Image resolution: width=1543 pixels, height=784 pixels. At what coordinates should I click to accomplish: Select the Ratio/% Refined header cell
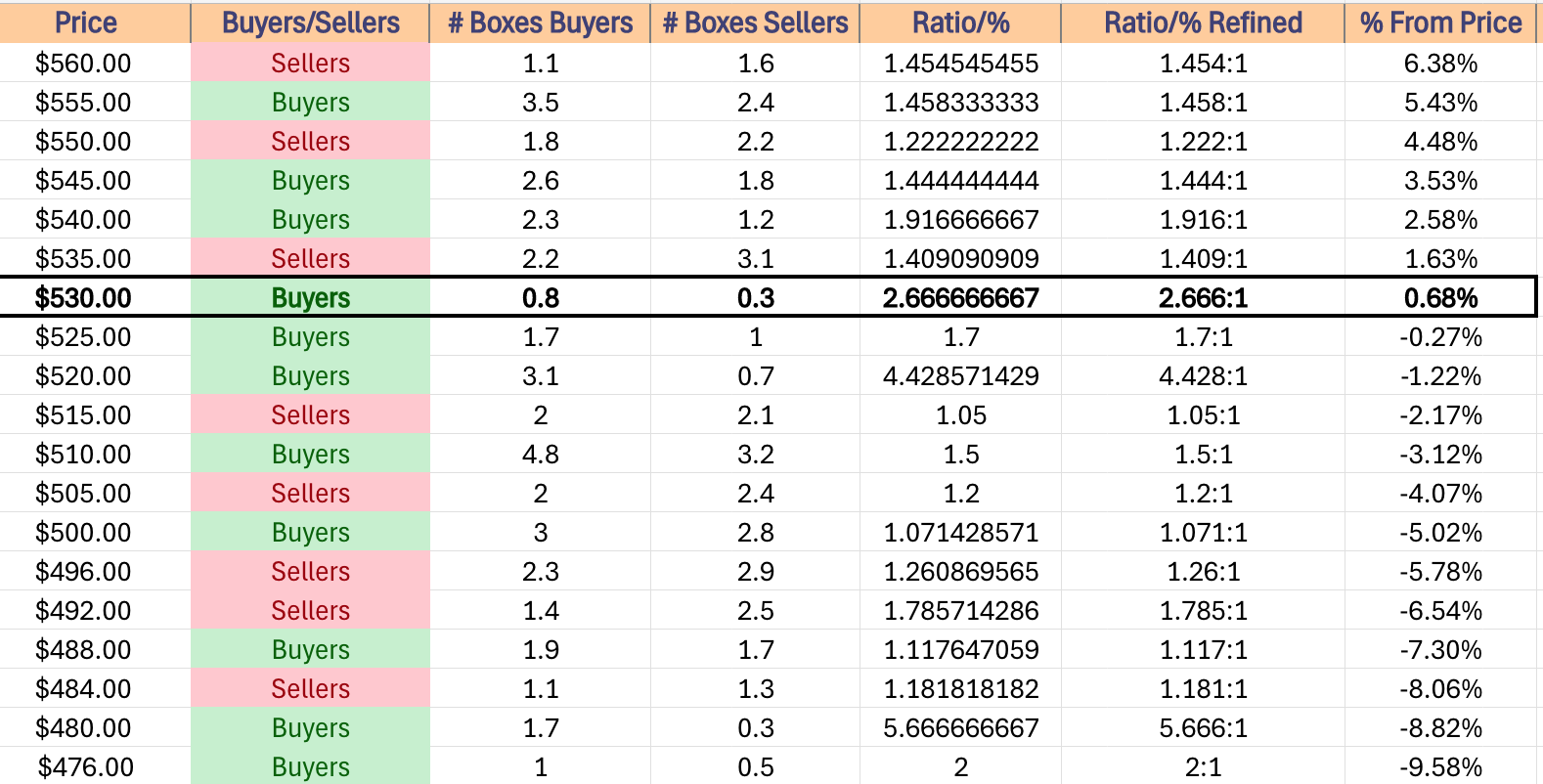(x=1203, y=22)
